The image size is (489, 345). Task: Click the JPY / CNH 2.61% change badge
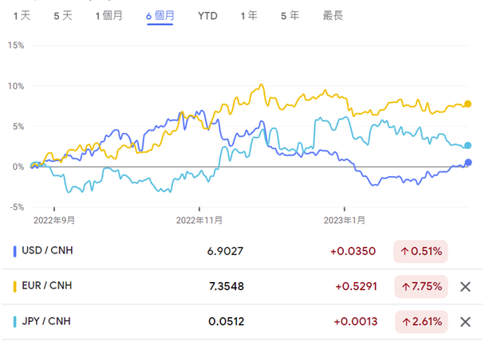coord(421,322)
